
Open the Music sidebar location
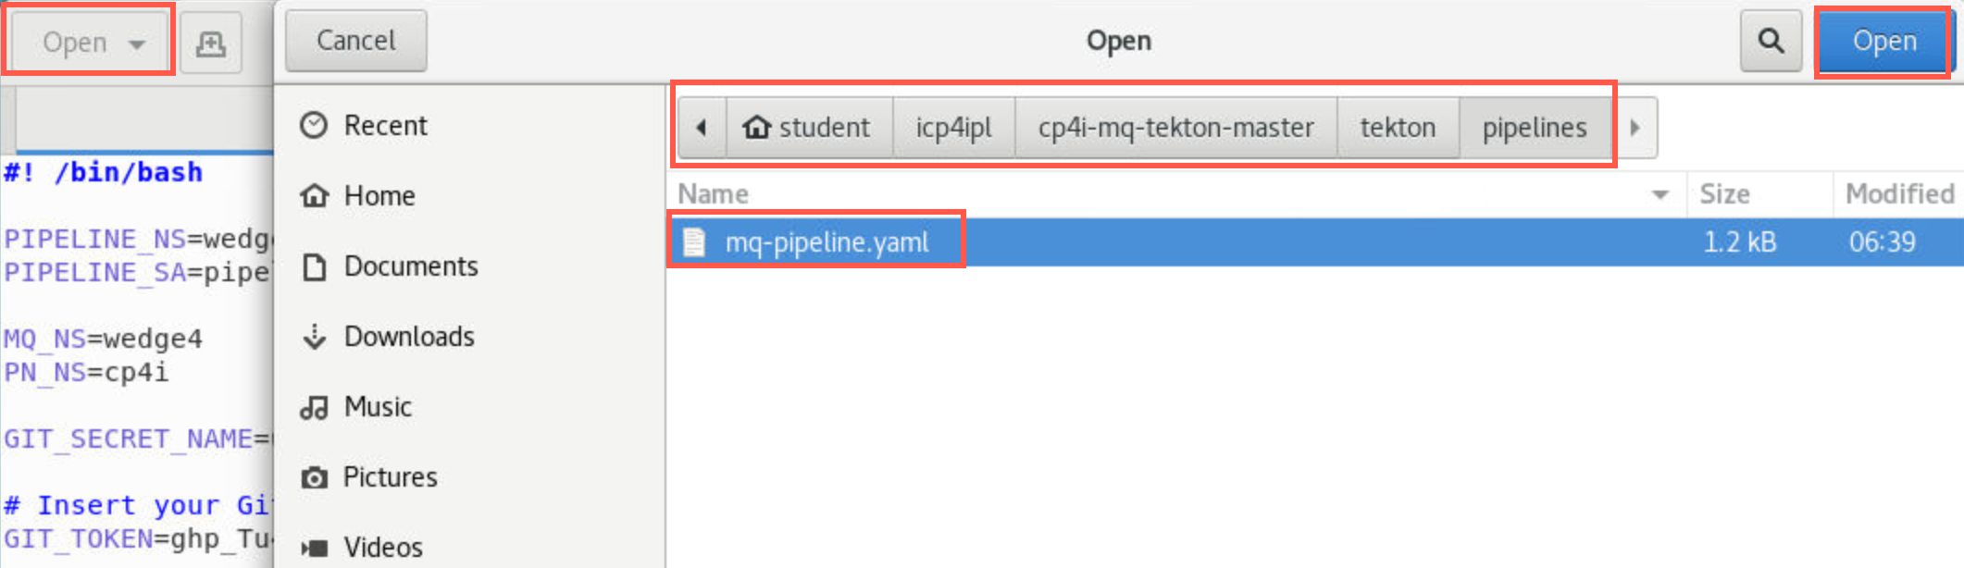point(355,407)
